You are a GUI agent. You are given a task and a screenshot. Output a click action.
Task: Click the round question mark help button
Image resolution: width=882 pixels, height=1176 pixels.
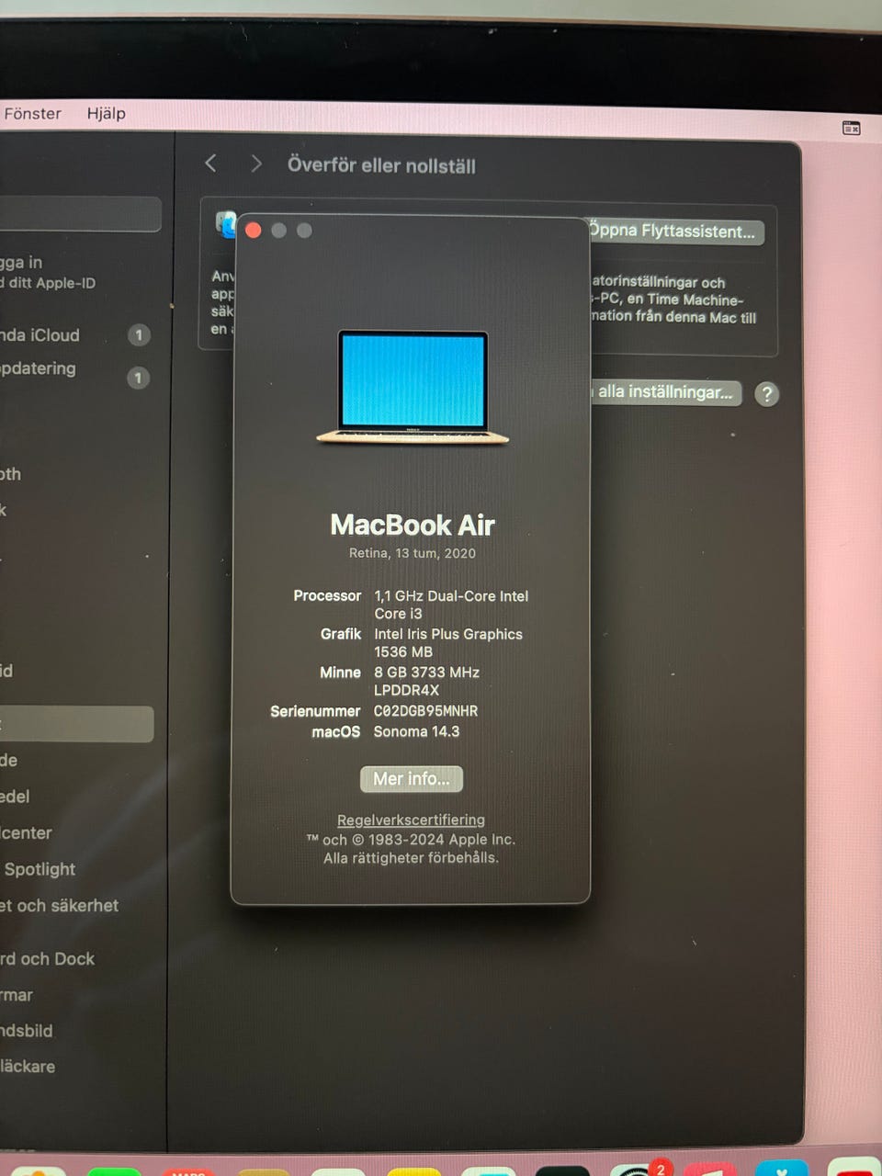click(x=766, y=394)
